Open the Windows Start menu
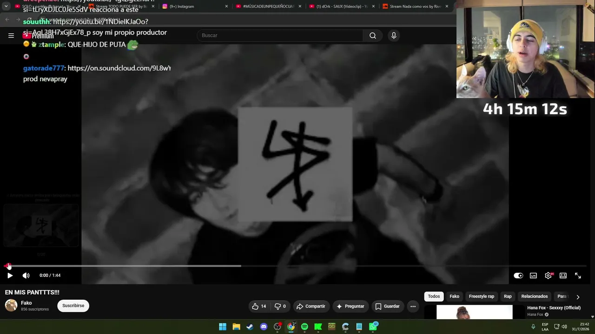The image size is (595, 334). tap(223, 327)
